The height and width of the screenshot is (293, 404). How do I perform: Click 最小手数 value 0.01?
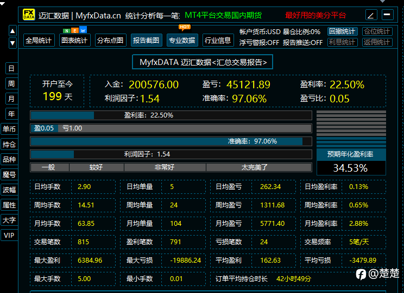click(176, 279)
